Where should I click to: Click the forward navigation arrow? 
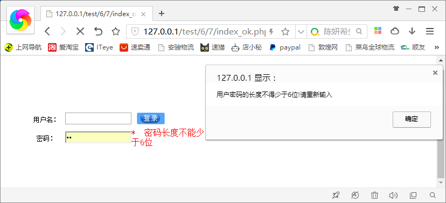[x=63, y=31]
